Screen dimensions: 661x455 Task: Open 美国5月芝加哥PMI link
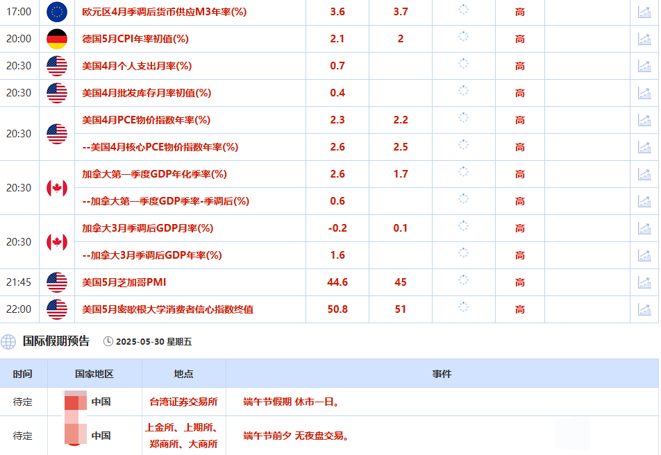(x=124, y=282)
